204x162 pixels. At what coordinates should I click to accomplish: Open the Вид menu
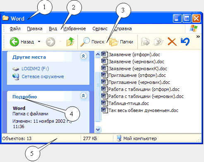pyautogui.click(x=53, y=29)
